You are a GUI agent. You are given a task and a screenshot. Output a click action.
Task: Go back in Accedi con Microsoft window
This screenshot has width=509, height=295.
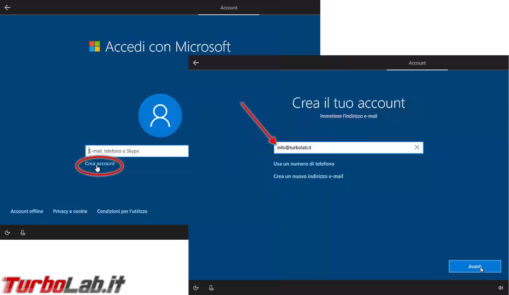coord(8,7)
